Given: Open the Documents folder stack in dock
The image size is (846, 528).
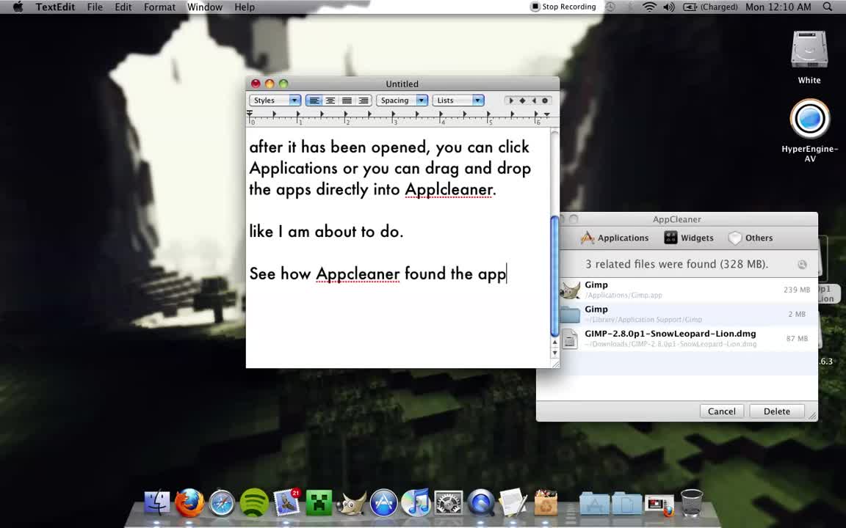Looking at the screenshot, I should (626, 504).
